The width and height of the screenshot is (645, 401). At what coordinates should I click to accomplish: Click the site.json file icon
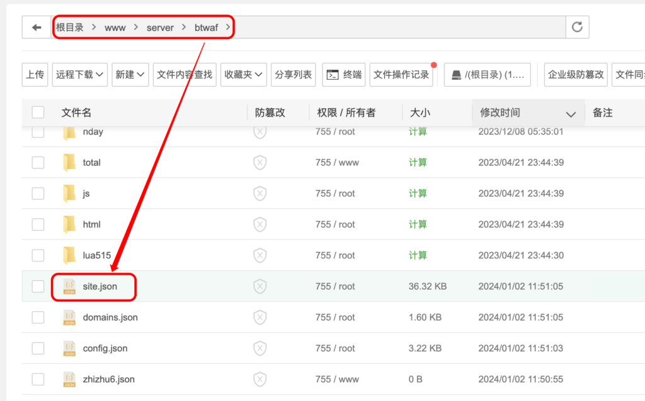pos(69,287)
